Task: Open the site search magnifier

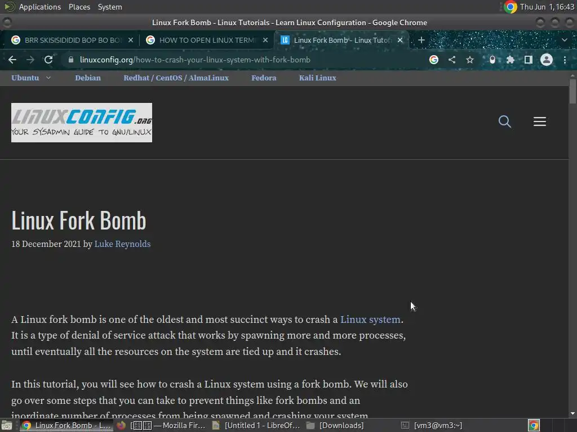Action: (x=505, y=121)
